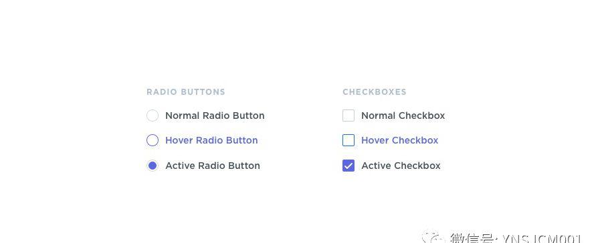The width and height of the screenshot is (602, 243).
Task: Click the "Normal Checkbox" label text
Action: click(x=403, y=115)
